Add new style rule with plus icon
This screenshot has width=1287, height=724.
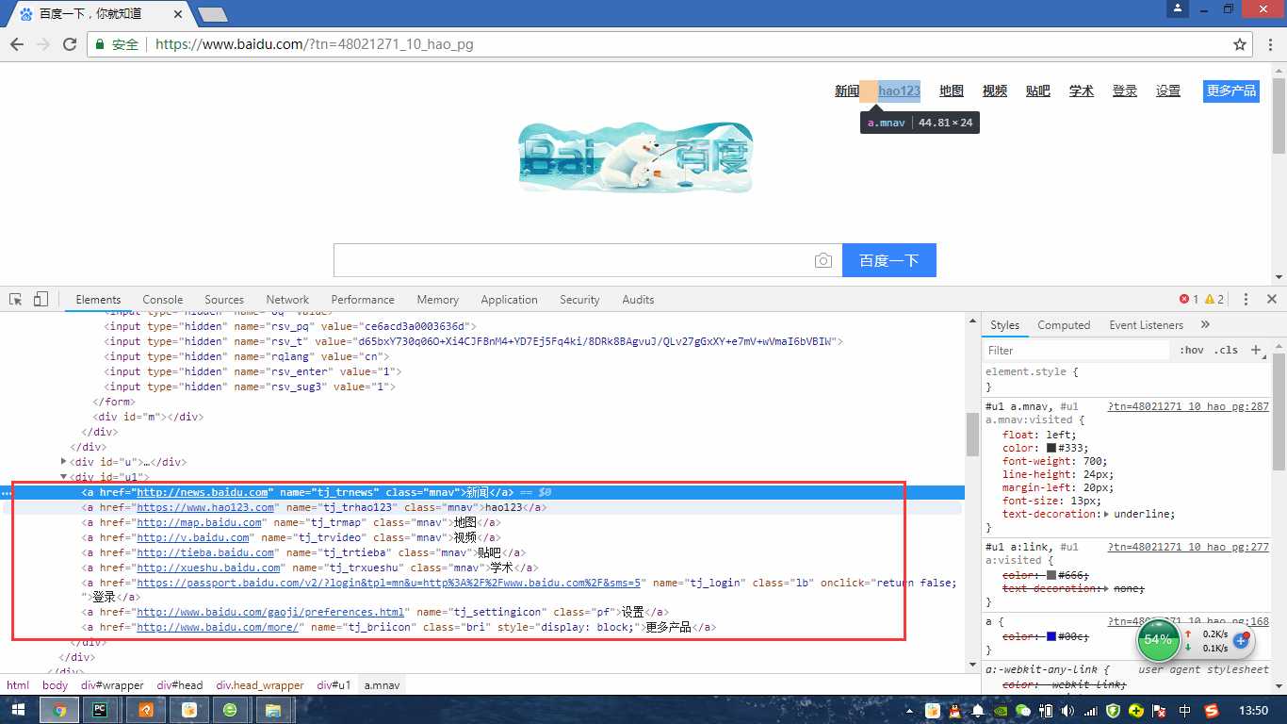[x=1255, y=350]
